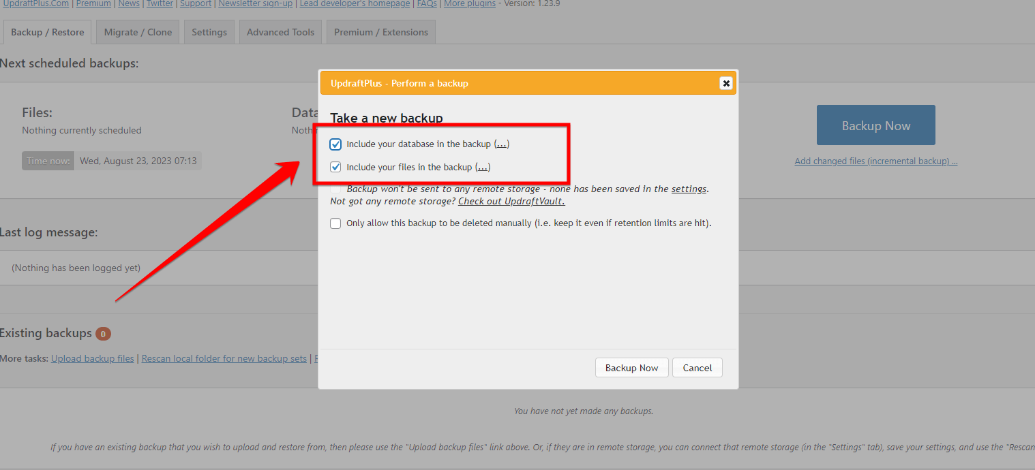
Task: Click the large blue Backup Now button
Action: tap(875, 125)
